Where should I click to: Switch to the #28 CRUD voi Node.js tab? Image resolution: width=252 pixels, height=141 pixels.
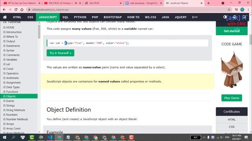[x=61, y=3]
